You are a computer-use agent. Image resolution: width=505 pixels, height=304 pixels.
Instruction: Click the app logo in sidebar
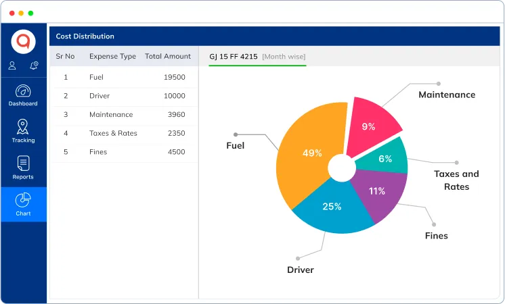pos(23,42)
